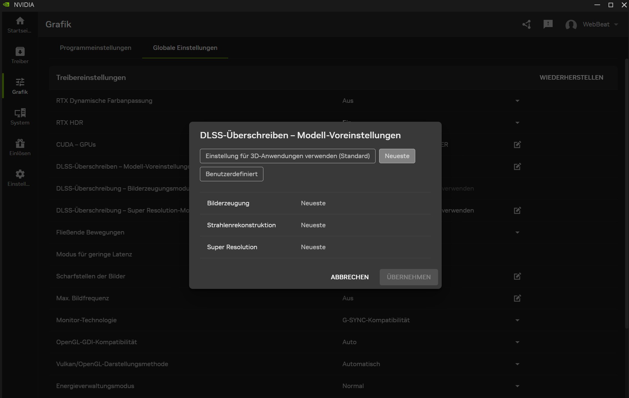Open the Monitor-Technologie dropdown

coord(517,320)
